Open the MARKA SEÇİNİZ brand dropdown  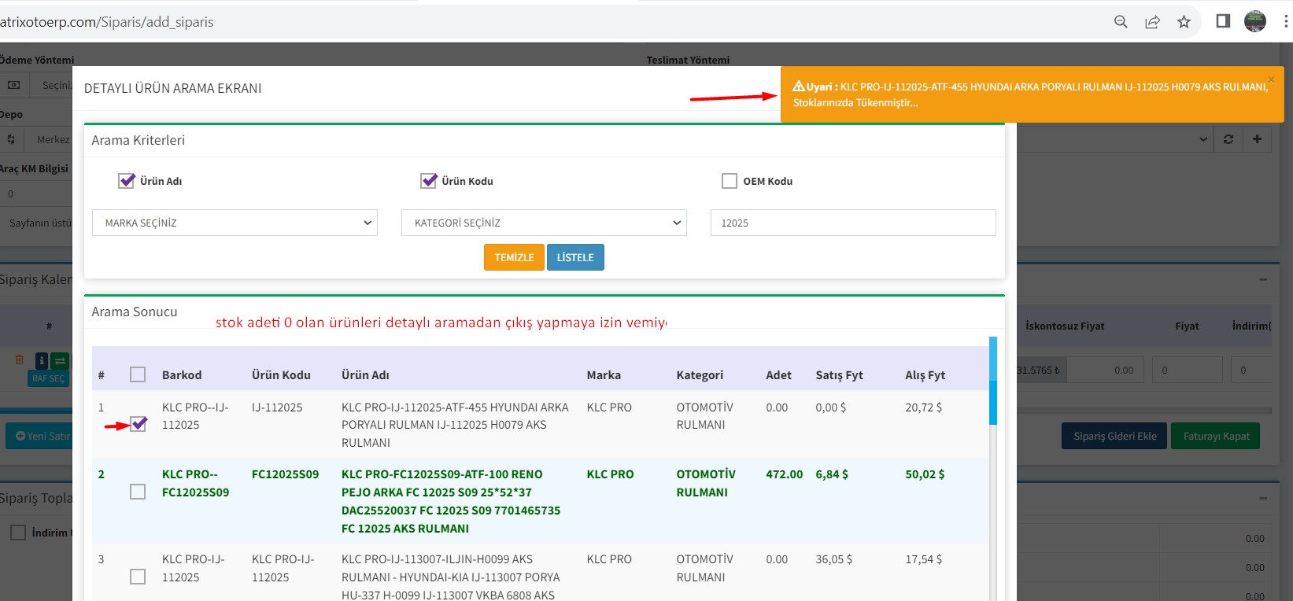point(235,223)
